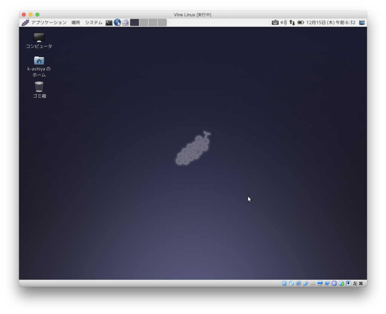Viewport: 386px width, 314px height.
Task: Click the VirtualBox optical disc icon
Action: point(291,283)
